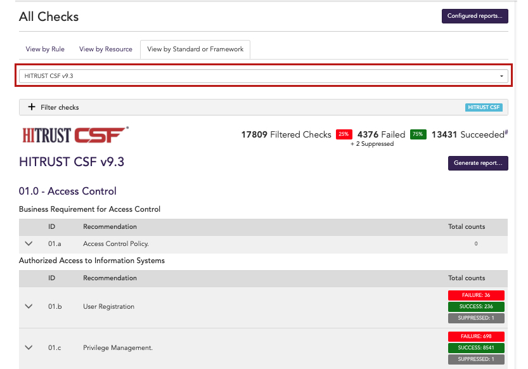The height and width of the screenshot is (369, 528).
Task: Expand the 01.a Access Control Policy row
Action: (29, 243)
